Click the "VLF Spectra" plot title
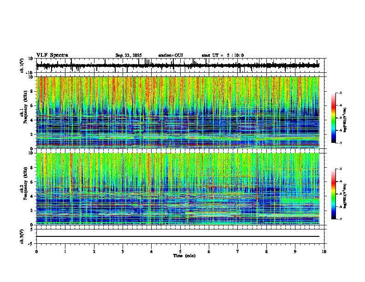The image size is (365, 282). [x=52, y=55]
